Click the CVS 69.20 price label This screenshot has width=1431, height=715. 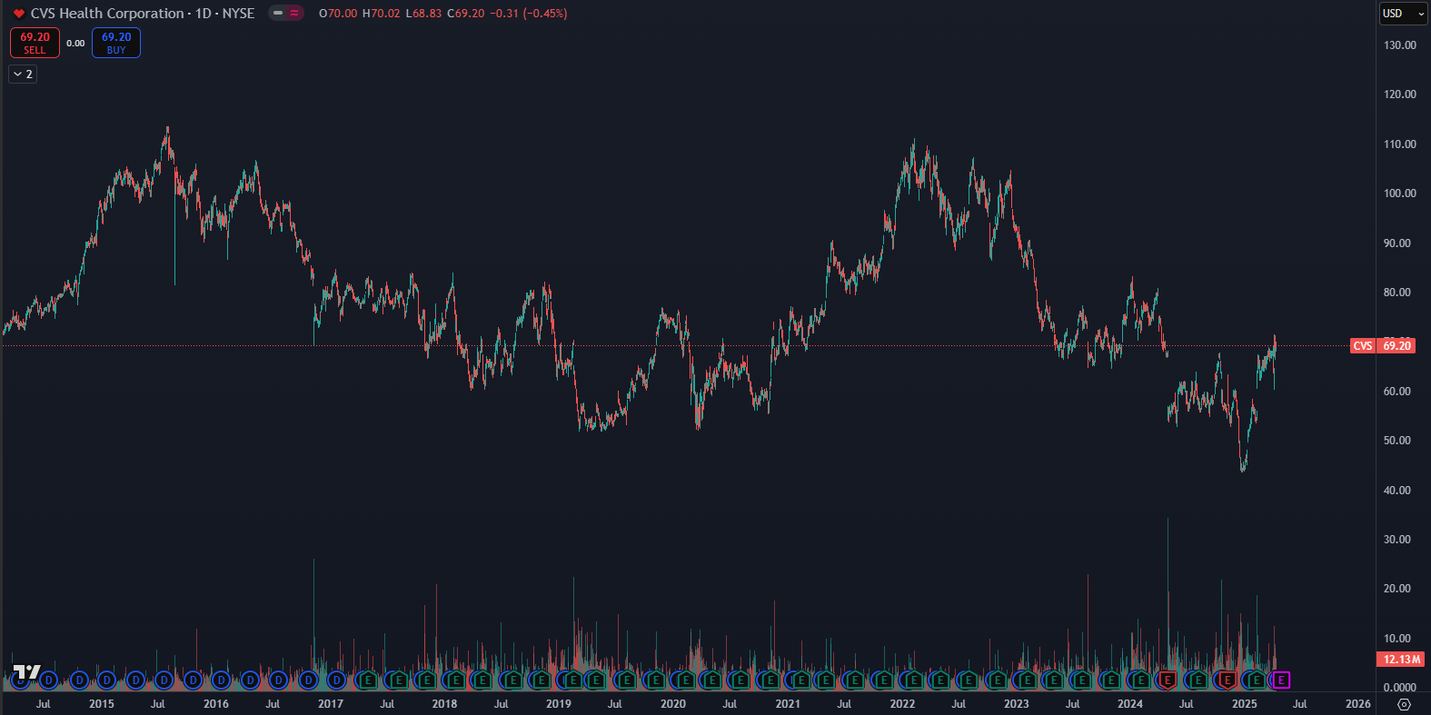point(1383,346)
